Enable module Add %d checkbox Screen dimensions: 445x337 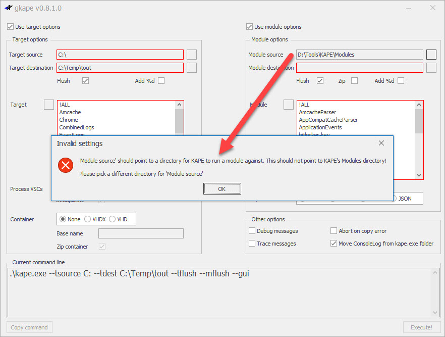pyautogui.click(x=401, y=81)
